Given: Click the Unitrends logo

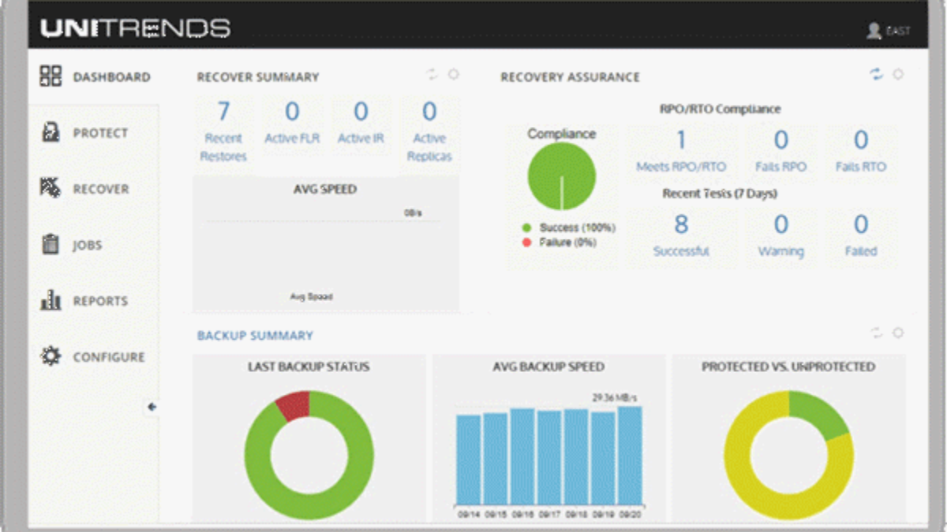Looking at the screenshot, I should click(135, 29).
